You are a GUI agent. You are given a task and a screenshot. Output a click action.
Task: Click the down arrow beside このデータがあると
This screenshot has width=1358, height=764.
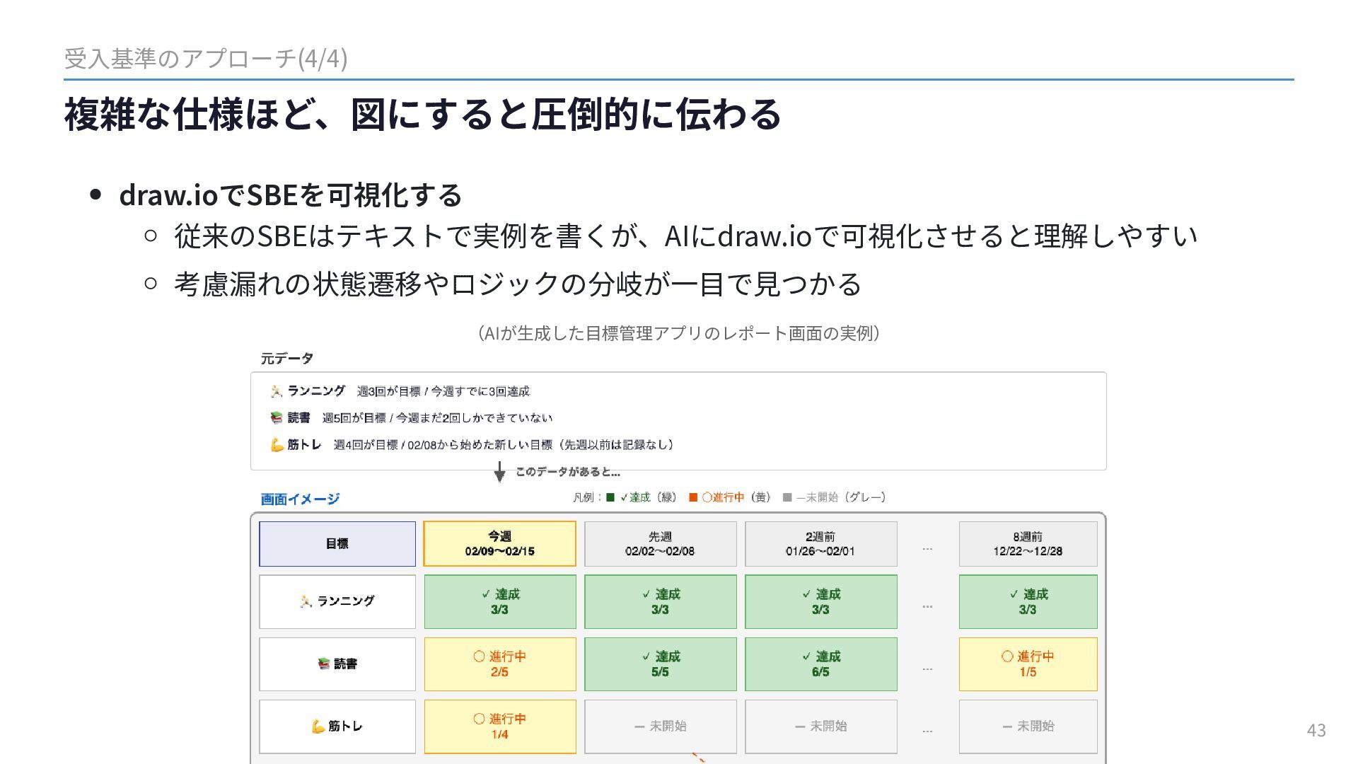click(499, 472)
